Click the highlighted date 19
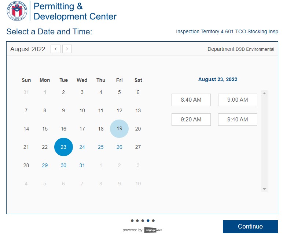 click(119, 129)
